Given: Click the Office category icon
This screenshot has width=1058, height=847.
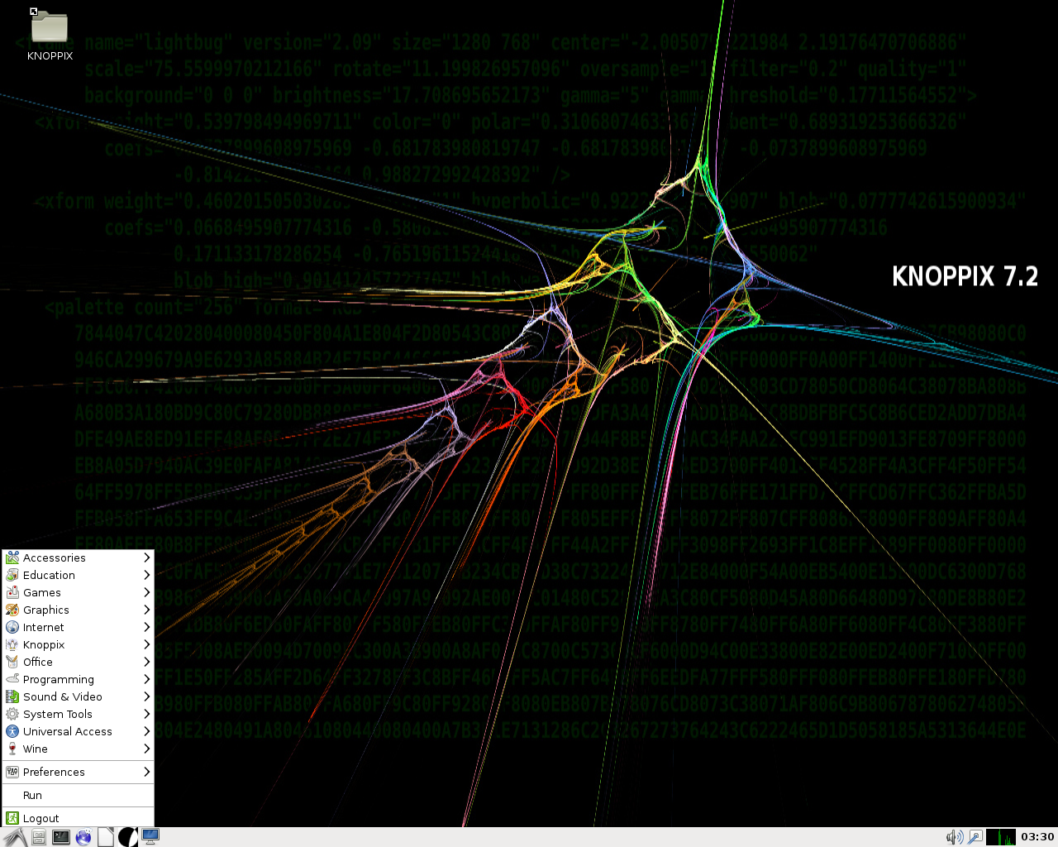Looking at the screenshot, I should click(12, 662).
